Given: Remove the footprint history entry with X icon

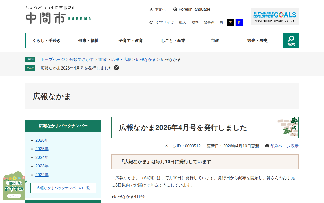Looking at the screenshot, I should click(116, 68).
